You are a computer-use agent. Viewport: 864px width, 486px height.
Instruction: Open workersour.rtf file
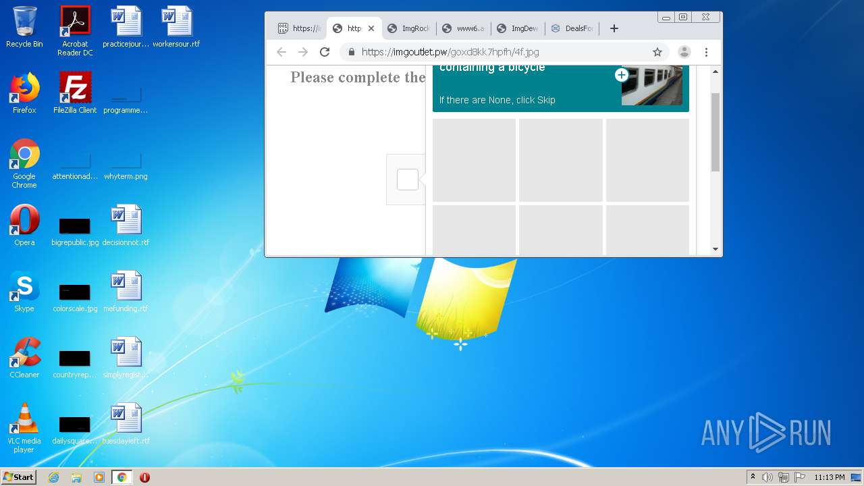point(176,27)
